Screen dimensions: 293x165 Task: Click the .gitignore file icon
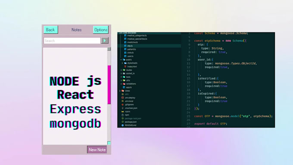pos(122,105)
